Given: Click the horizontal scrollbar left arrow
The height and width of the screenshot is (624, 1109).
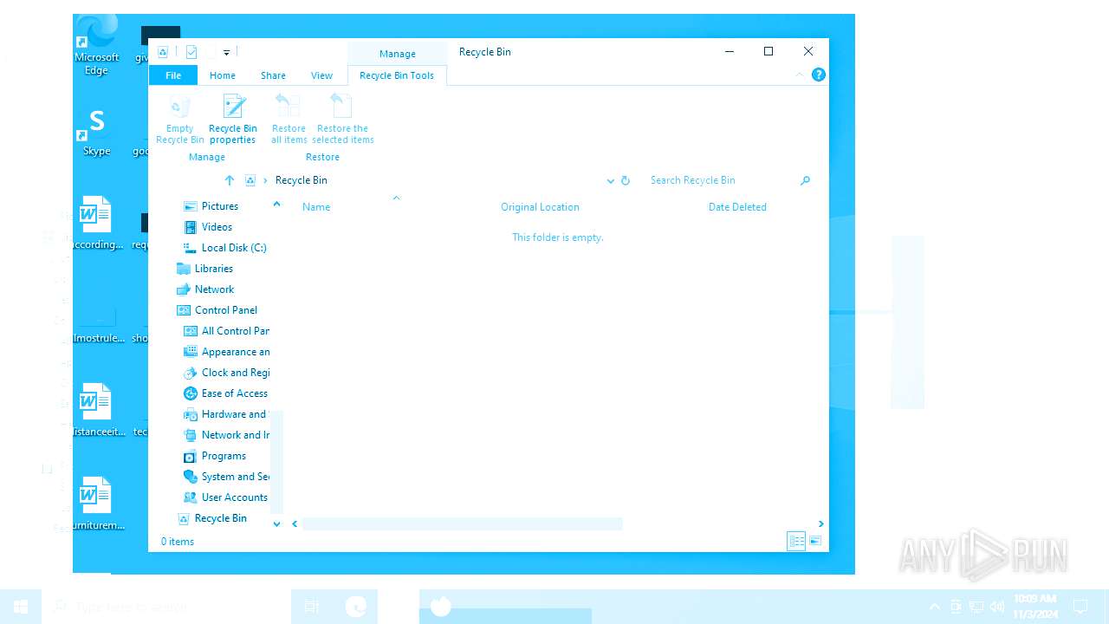Looking at the screenshot, I should (x=295, y=523).
